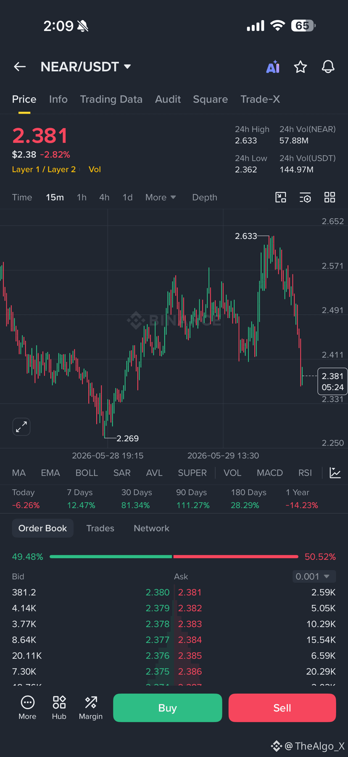Viewport: 348px width, 757px height.
Task: Select bid price 2.379
Action: pyautogui.click(x=158, y=608)
